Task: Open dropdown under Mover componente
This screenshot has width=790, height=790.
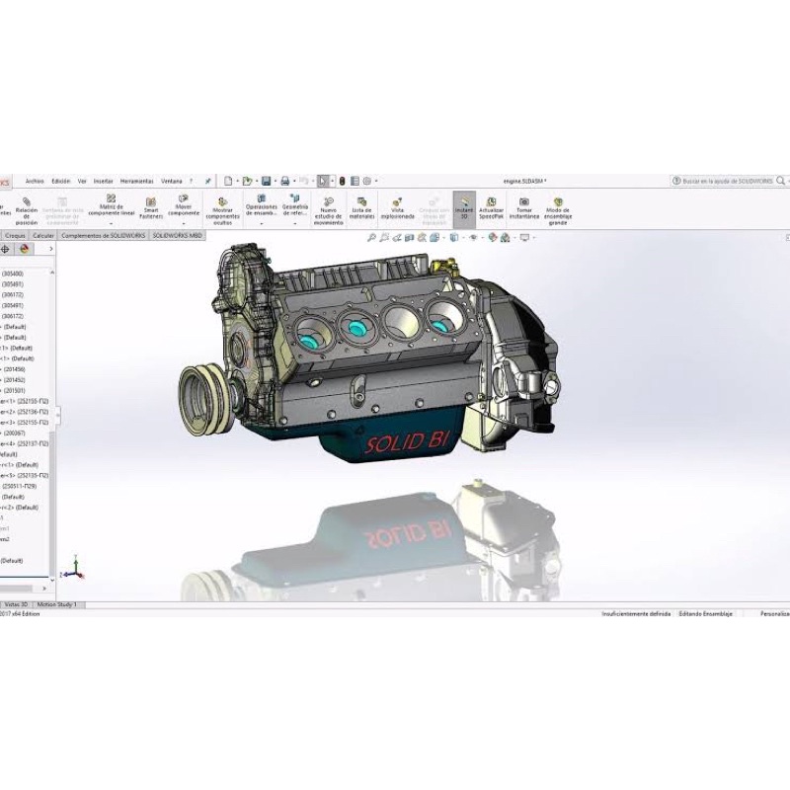Action: (x=184, y=223)
